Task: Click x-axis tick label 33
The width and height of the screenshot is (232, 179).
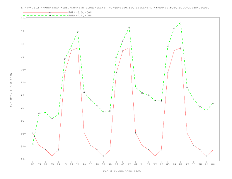Action: [103, 164]
